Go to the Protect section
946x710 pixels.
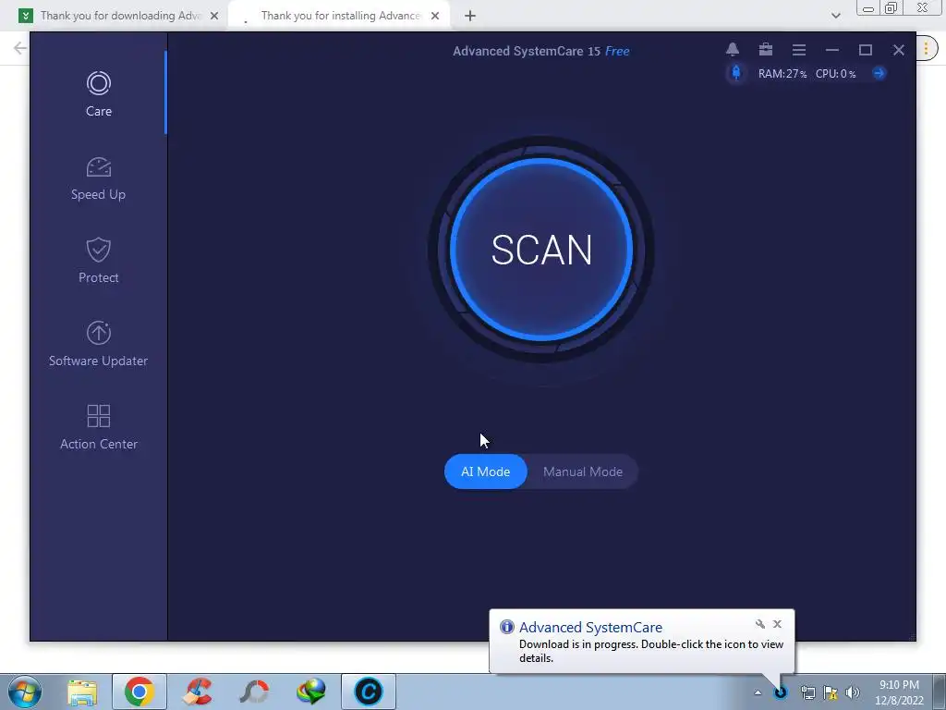pyautogui.click(x=98, y=261)
